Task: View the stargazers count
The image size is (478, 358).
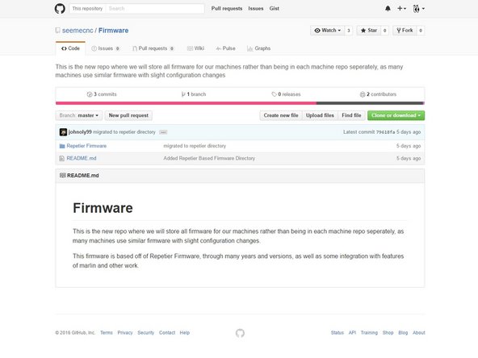Action: pos(384,31)
